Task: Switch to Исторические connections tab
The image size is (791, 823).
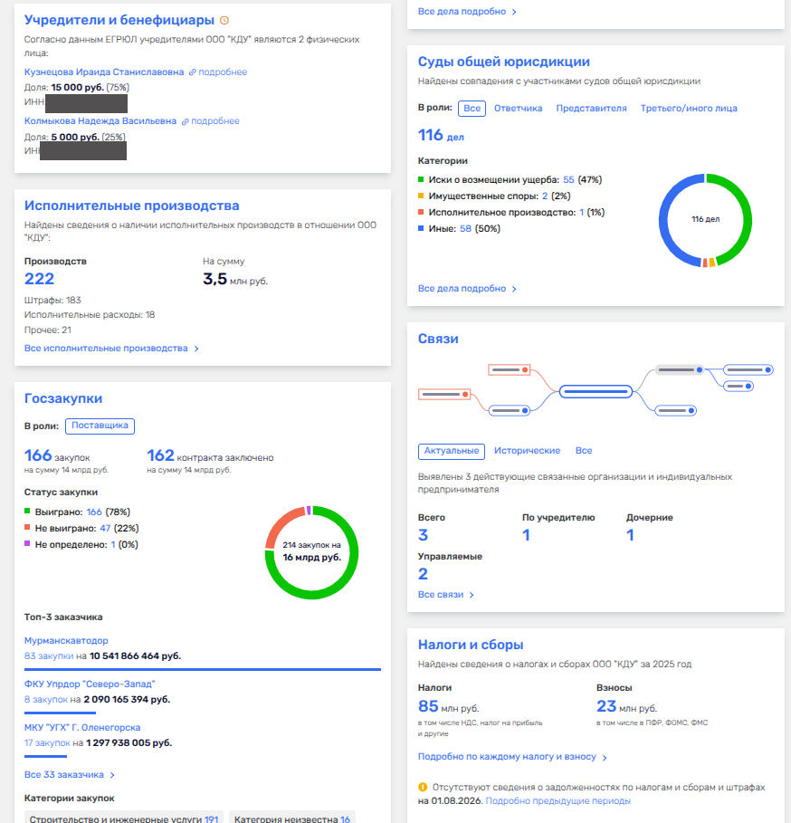Action: click(x=527, y=451)
